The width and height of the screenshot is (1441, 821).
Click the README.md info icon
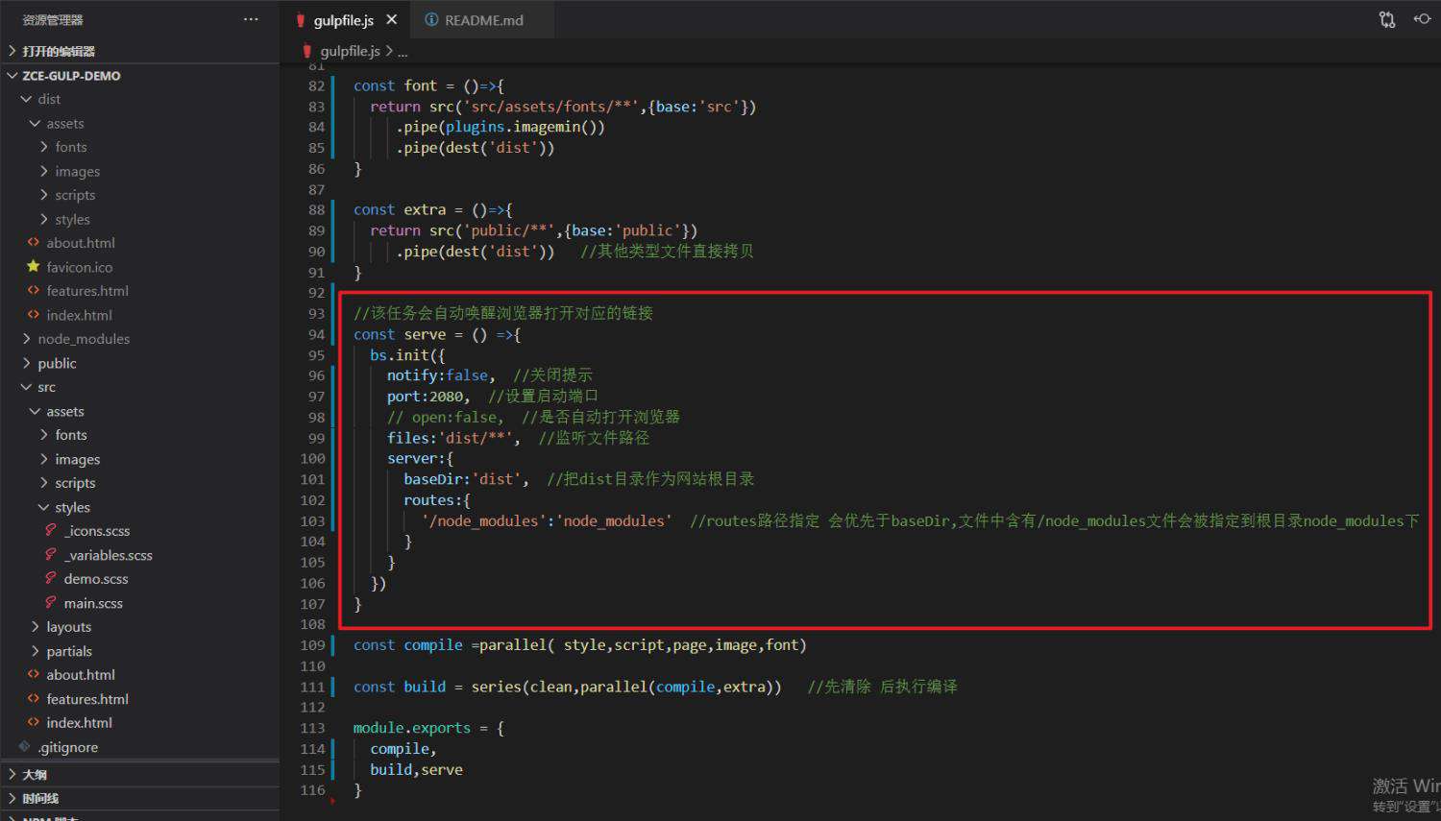click(431, 20)
